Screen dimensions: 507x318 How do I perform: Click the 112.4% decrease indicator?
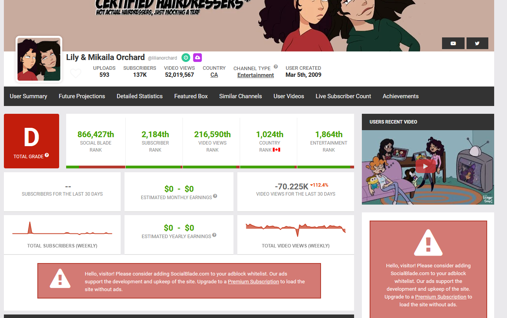[319, 185]
